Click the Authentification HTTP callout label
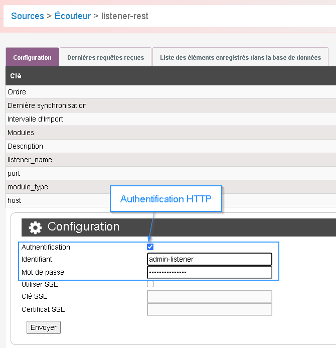This screenshot has height=348, width=336. coord(166,199)
